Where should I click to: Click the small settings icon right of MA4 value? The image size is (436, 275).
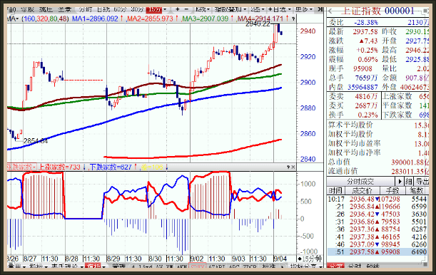tap(293, 19)
